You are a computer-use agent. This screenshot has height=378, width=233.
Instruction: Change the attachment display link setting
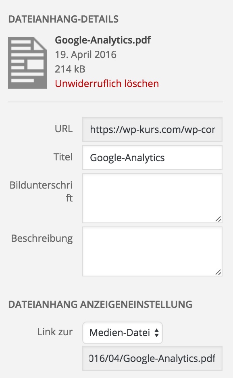point(123,332)
